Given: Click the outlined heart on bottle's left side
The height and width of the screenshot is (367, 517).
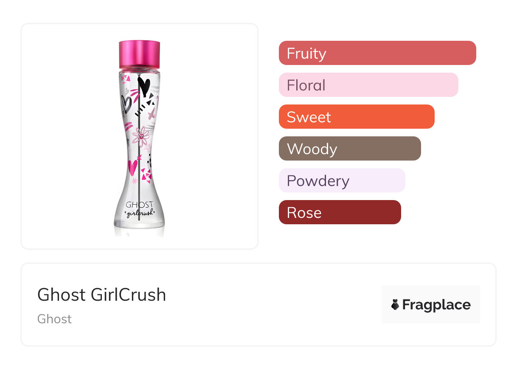Looking at the screenshot, I should [126, 103].
